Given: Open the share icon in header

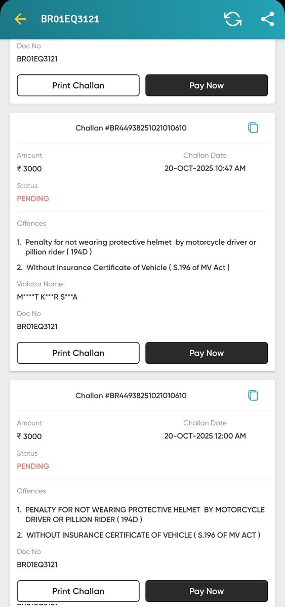Looking at the screenshot, I should point(267,19).
